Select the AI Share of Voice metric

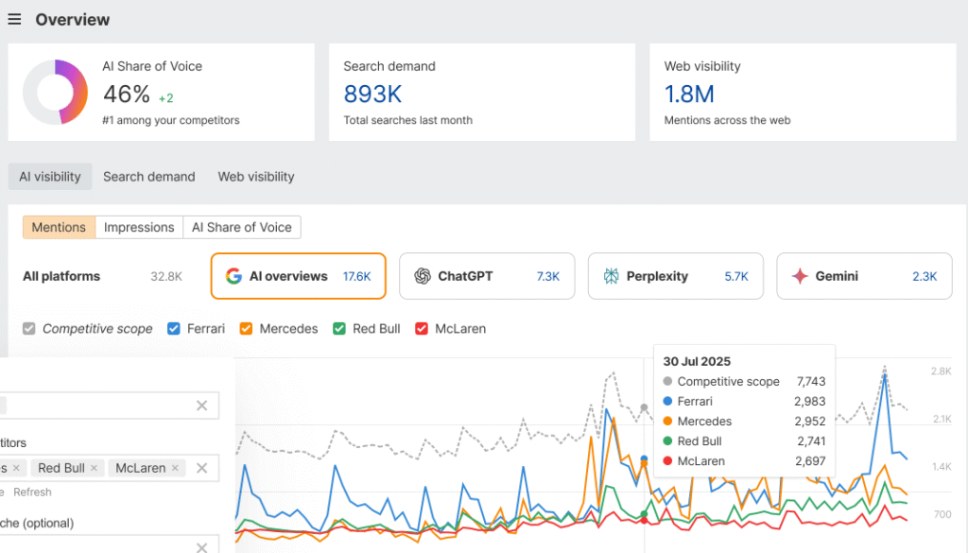(242, 227)
